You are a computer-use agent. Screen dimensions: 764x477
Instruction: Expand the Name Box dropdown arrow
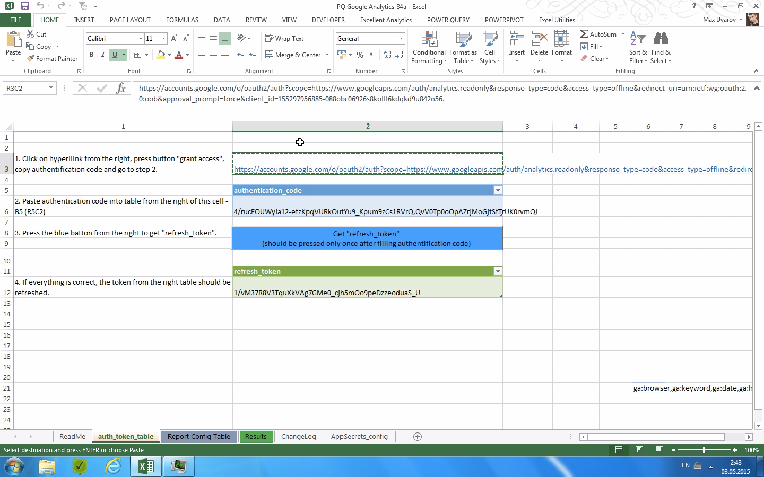pos(51,88)
